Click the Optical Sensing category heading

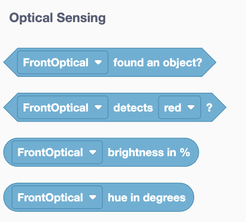pos(57,18)
